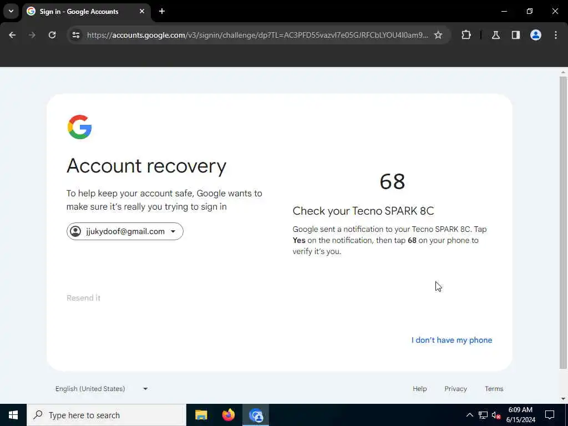This screenshot has height=426, width=568.
Task: Open the notification center icon
Action: [550, 415]
